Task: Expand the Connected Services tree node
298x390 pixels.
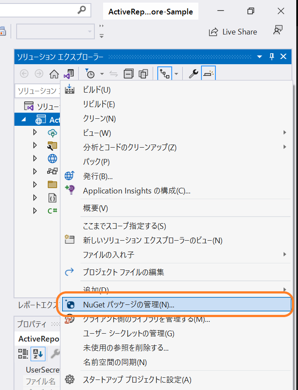Action: 35,132
